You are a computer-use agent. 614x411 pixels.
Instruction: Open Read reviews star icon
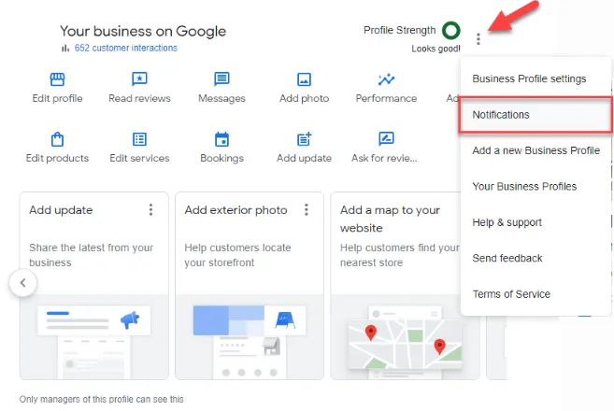(139, 79)
